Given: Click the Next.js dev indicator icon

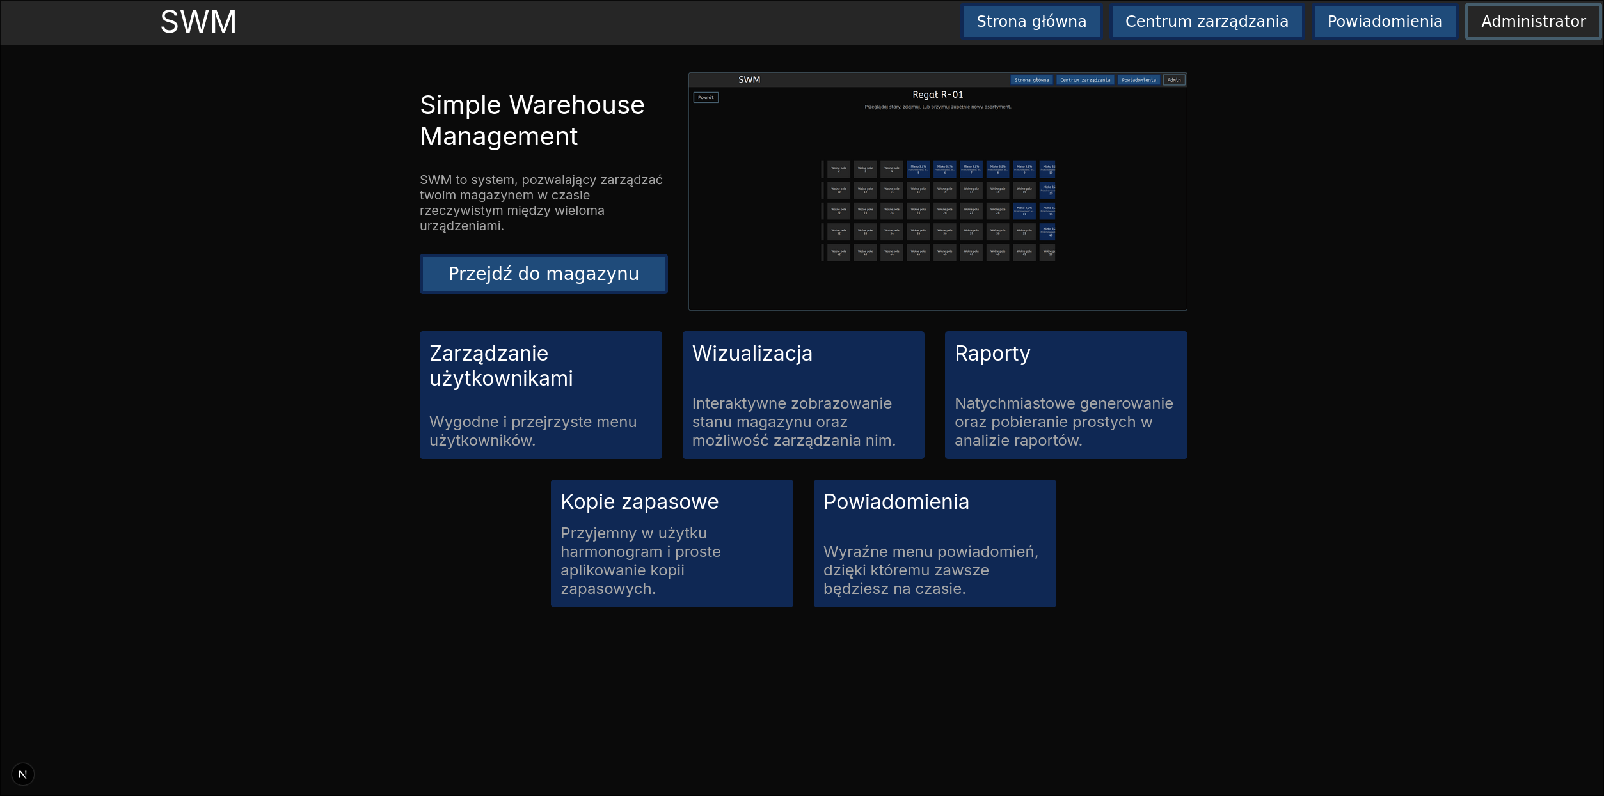Looking at the screenshot, I should 24,774.
